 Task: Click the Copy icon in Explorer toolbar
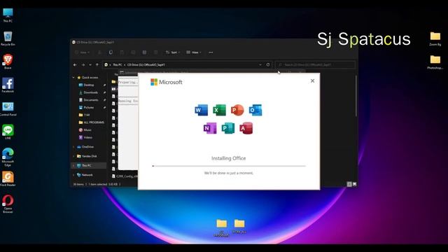click(111, 52)
